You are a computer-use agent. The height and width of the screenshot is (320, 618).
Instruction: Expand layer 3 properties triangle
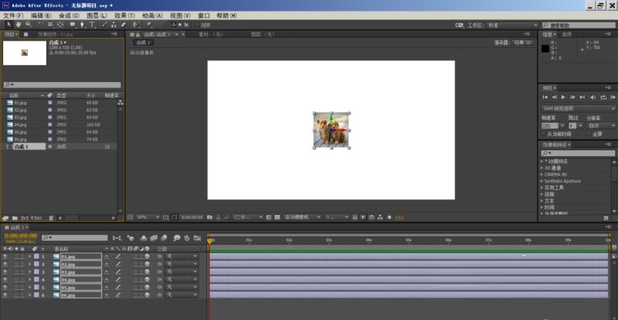(29, 272)
